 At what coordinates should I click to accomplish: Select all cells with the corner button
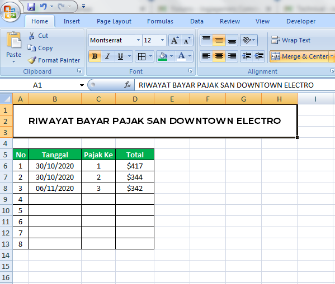pos(6,99)
